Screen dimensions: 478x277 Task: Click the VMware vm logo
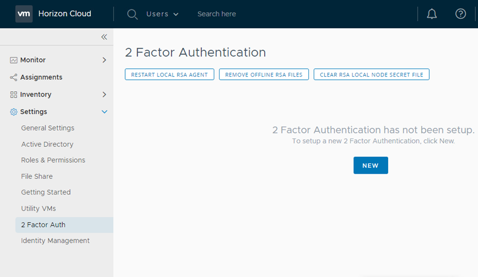click(24, 14)
